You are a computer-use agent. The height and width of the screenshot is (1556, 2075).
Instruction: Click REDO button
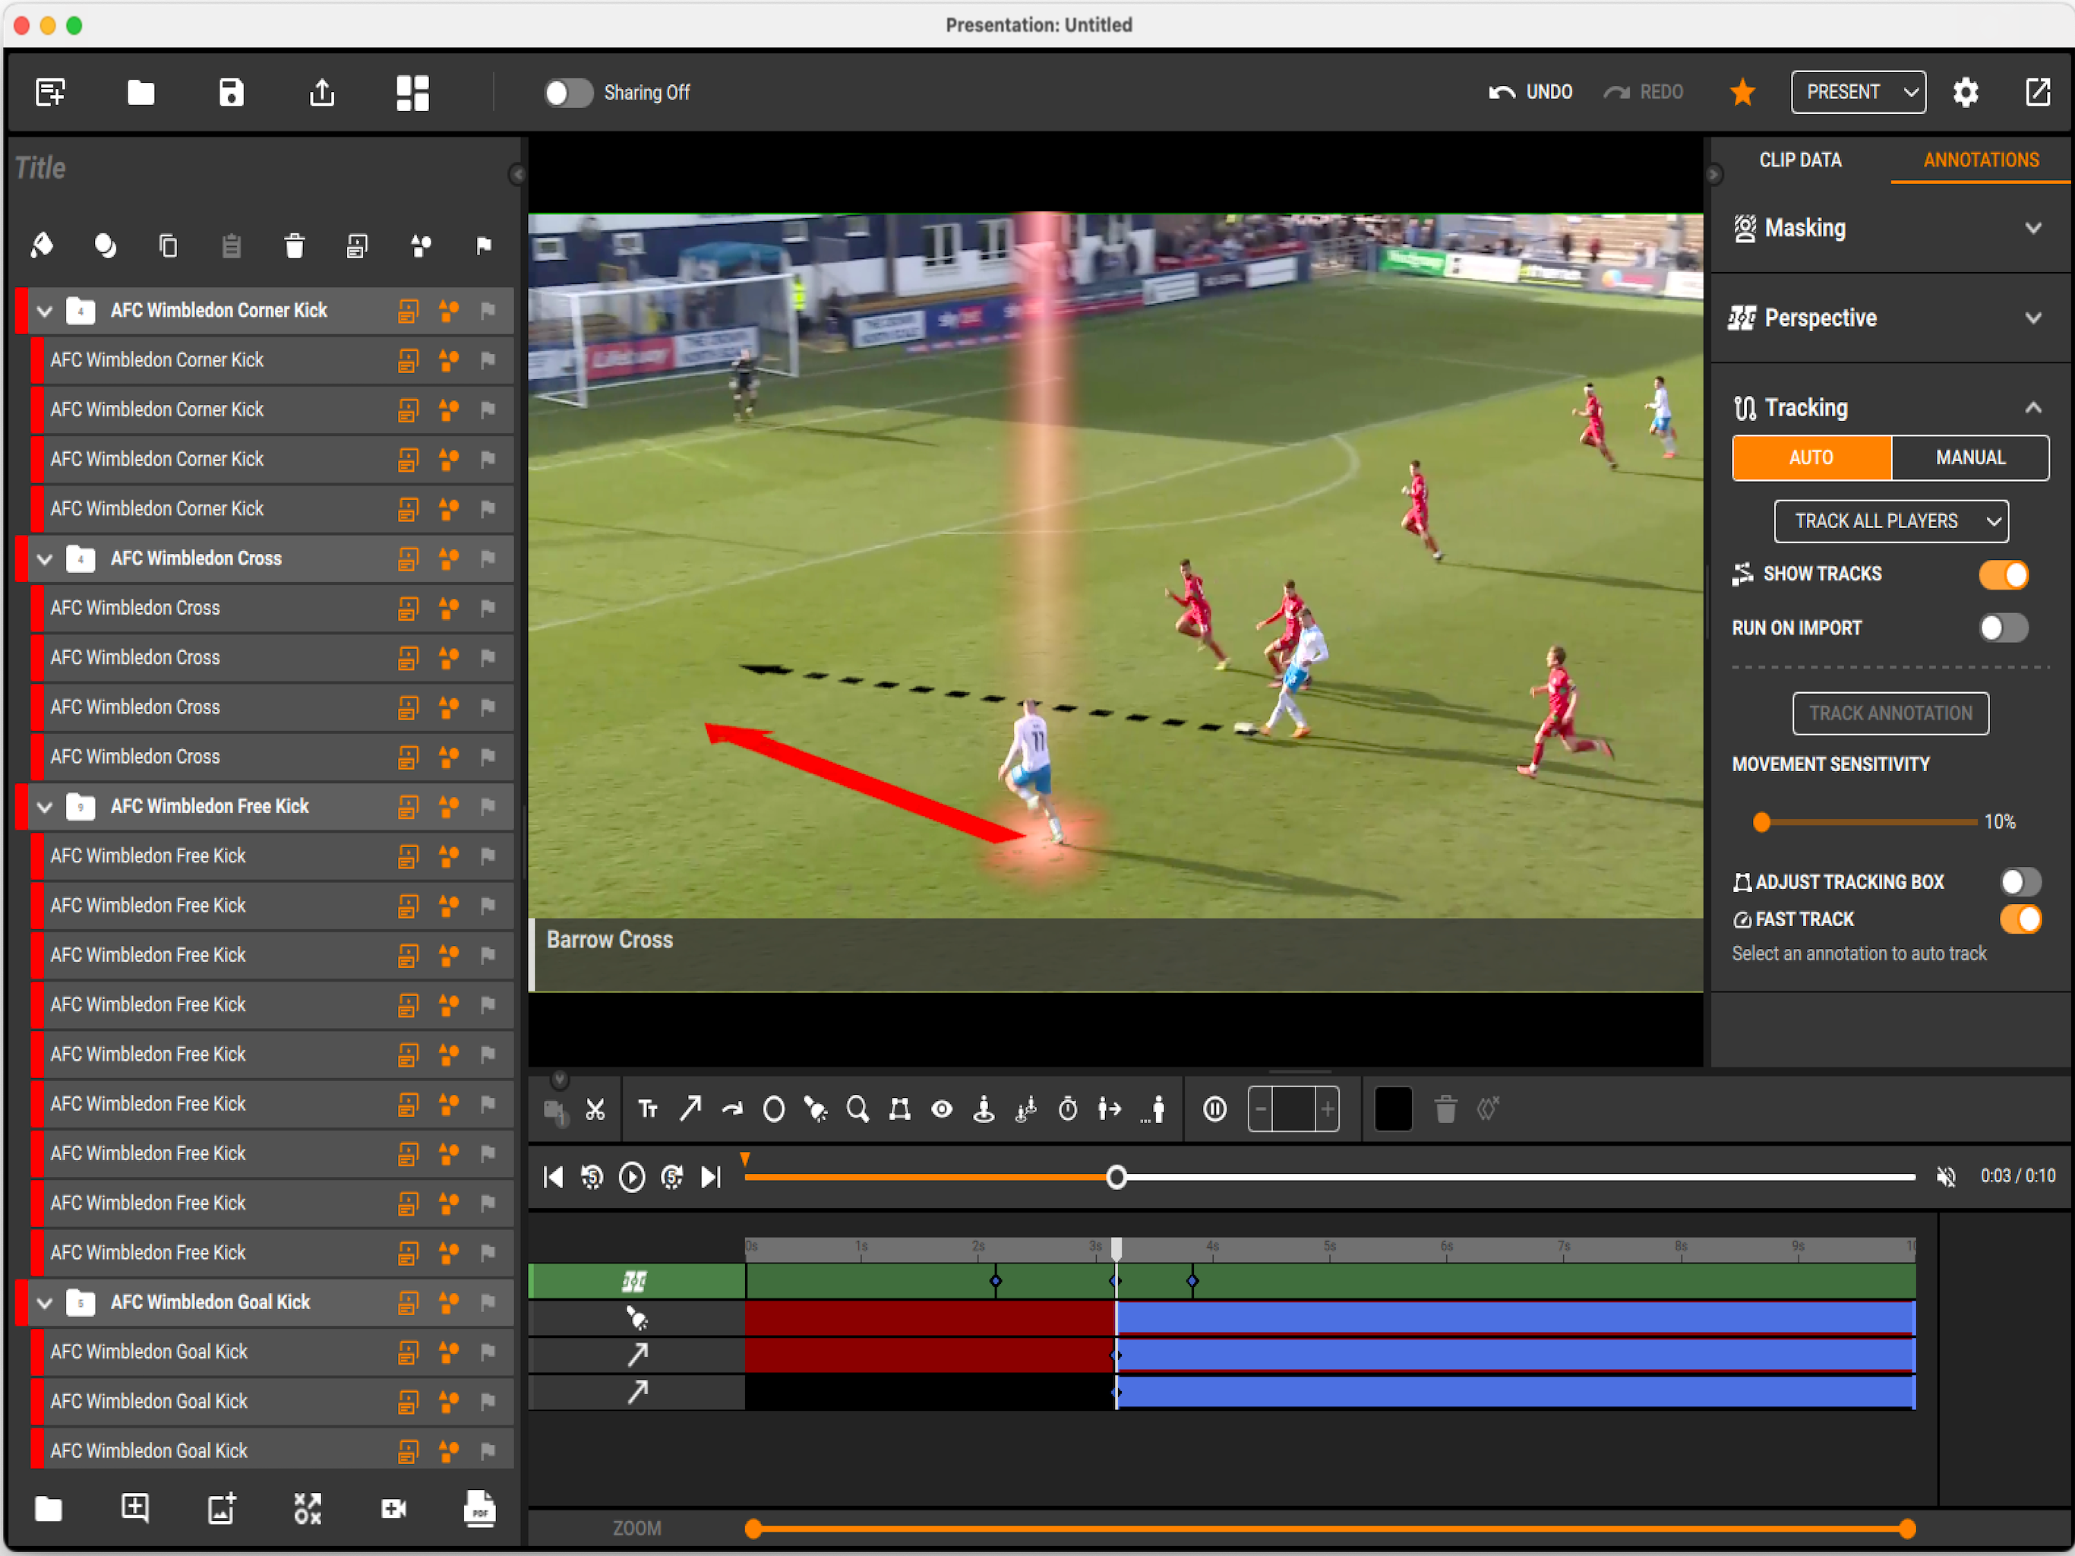tap(1643, 92)
